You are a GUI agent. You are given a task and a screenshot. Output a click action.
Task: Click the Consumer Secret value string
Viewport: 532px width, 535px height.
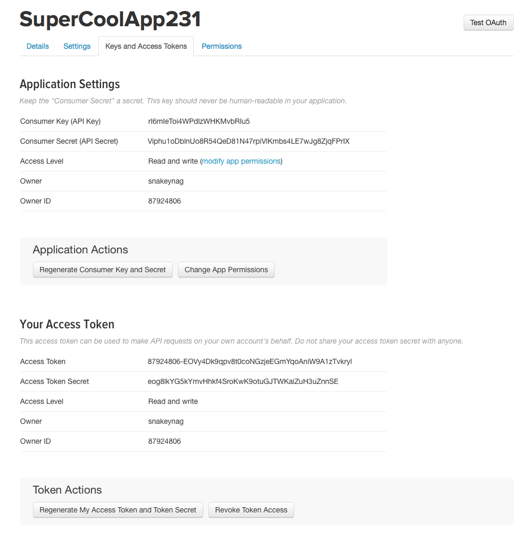[x=248, y=141]
